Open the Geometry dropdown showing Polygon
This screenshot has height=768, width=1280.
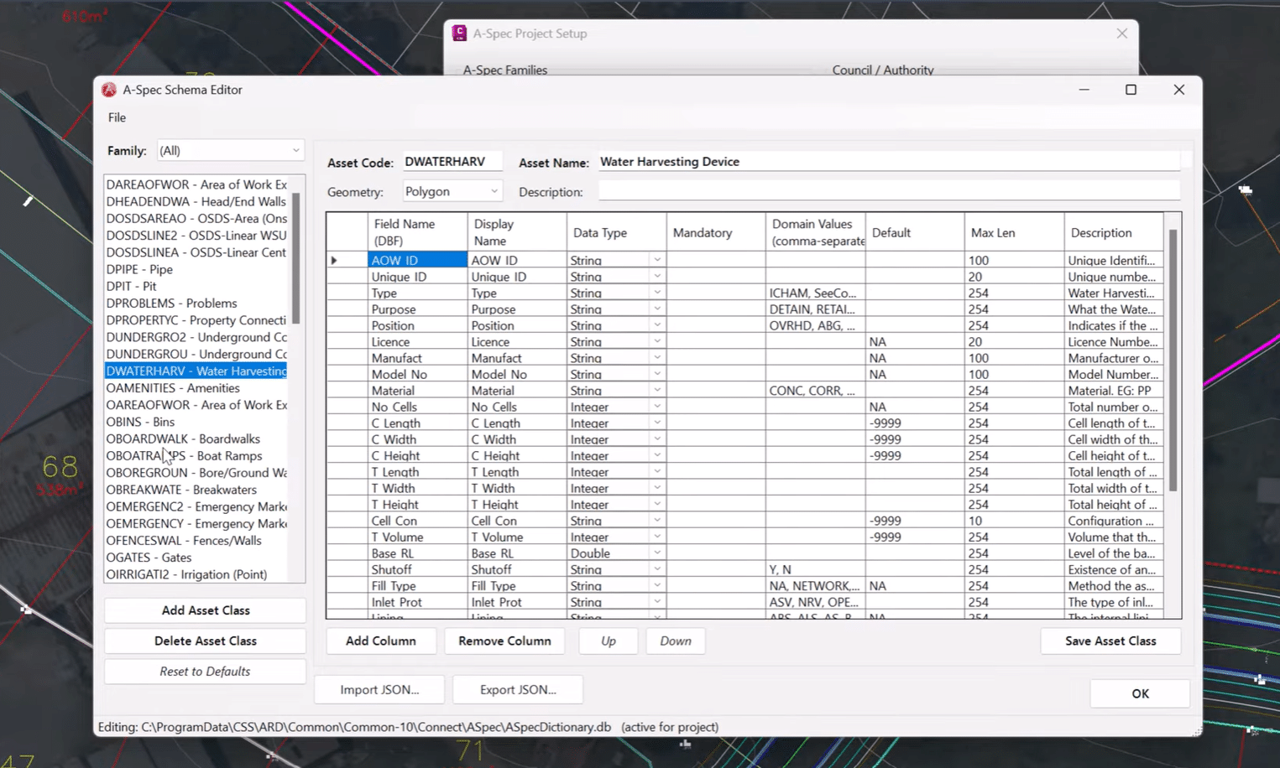(x=452, y=191)
